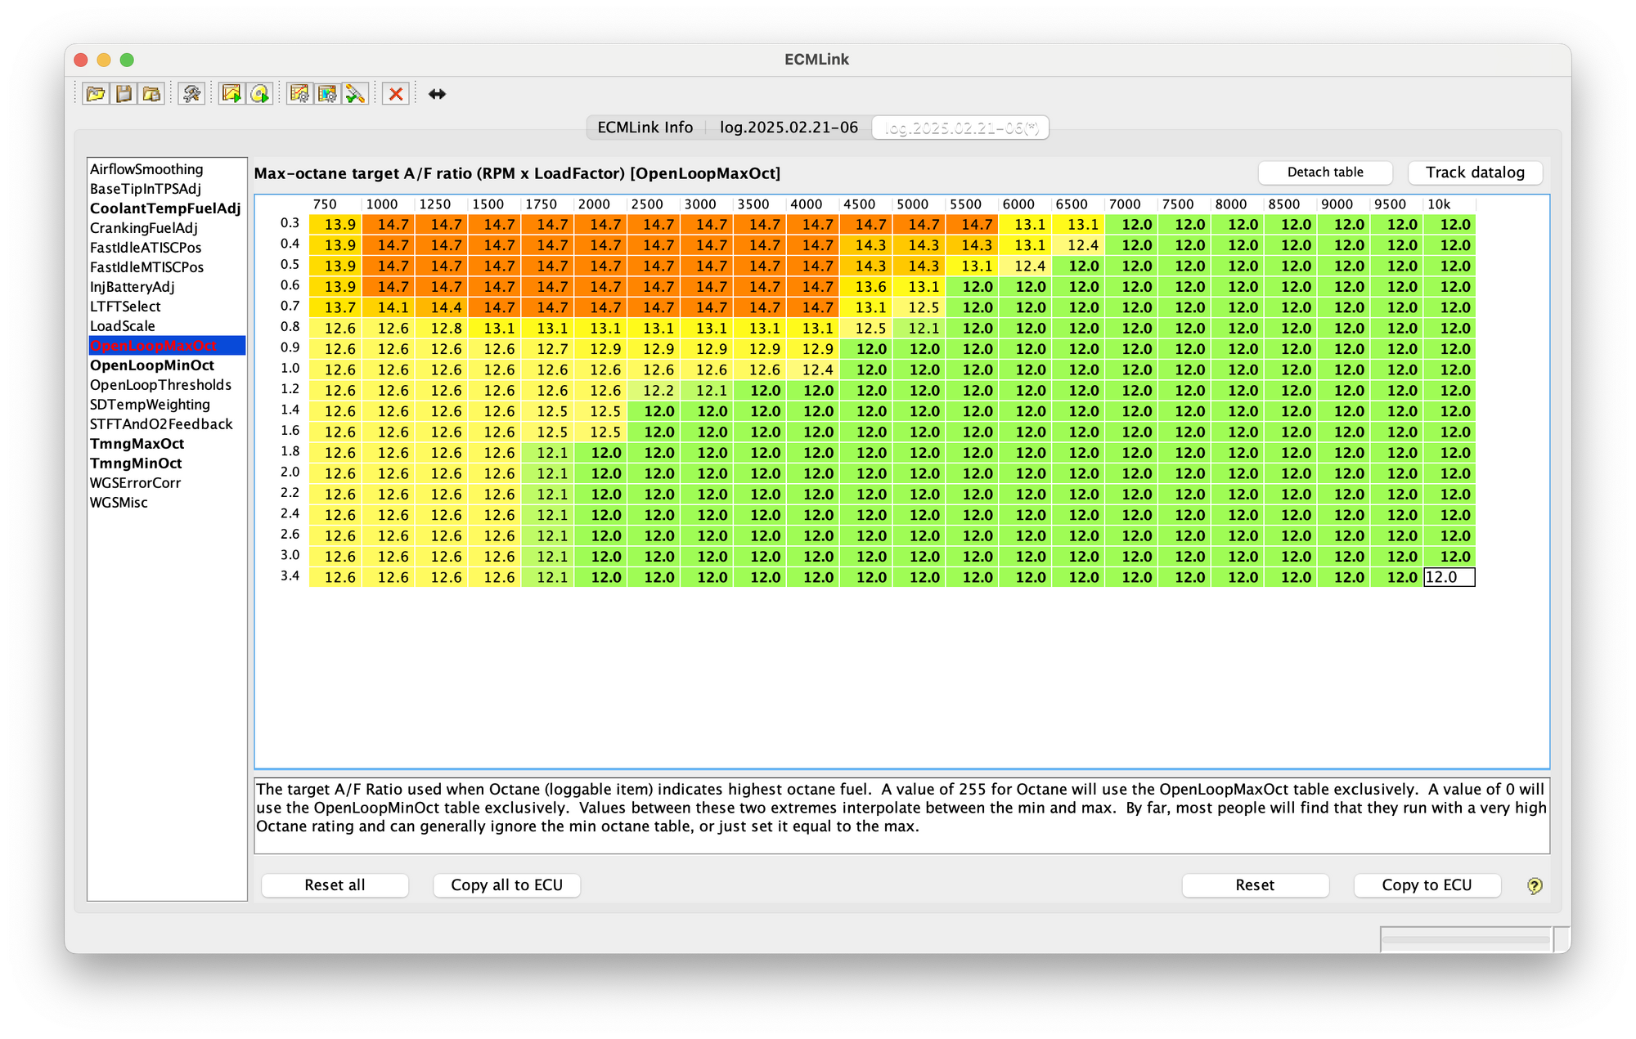Click the 7000 RPM column header
The height and width of the screenshot is (1039, 1636).
tap(1131, 204)
